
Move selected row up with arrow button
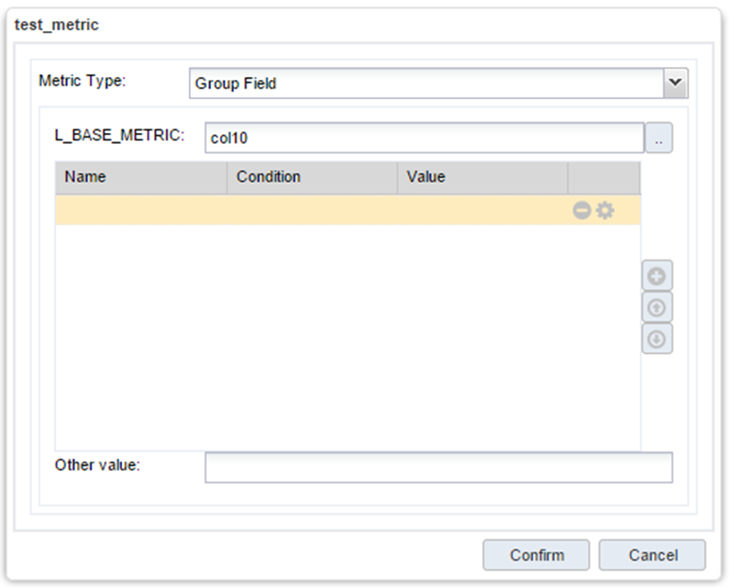(657, 307)
